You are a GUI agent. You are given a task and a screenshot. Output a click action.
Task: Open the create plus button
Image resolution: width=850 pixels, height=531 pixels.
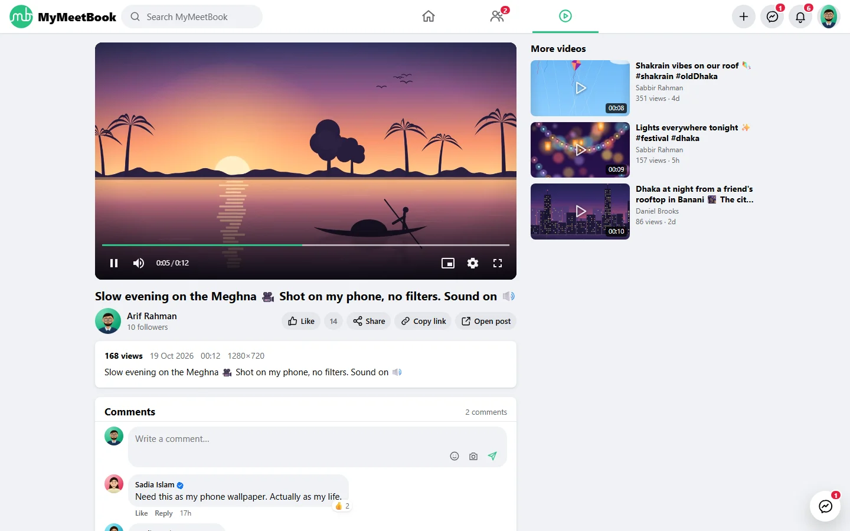coord(744,17)
